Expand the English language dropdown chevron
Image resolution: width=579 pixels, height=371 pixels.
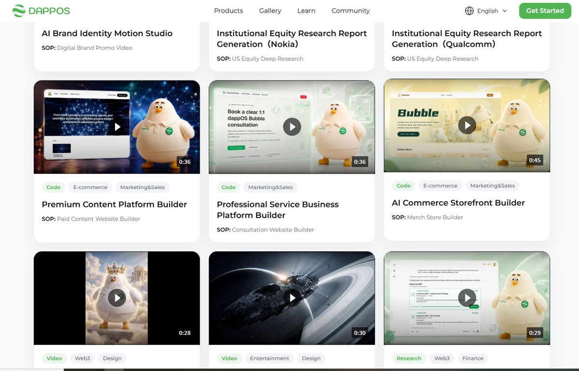point(505,11)
